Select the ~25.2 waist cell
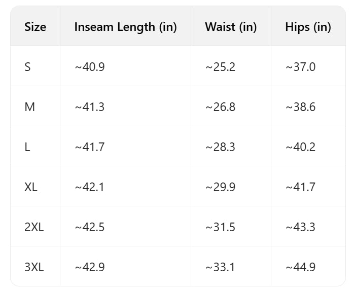Image resolution: width=353 pixels, height=292 pixels. pyautogui.click(x=220, y=66)
